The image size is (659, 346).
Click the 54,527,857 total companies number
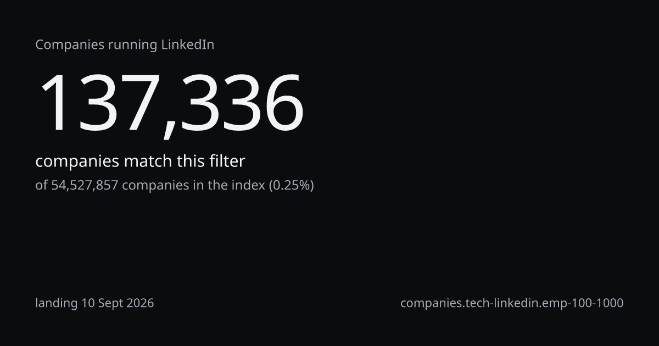tap(85, 186)
